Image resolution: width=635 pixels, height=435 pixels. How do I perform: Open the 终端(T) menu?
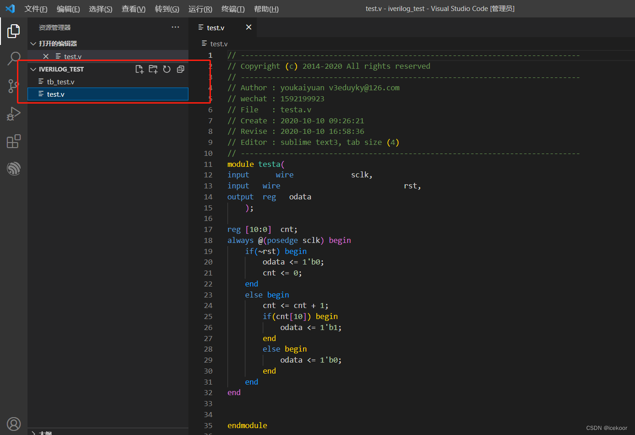pyautogui.click(x=233, y=9)
